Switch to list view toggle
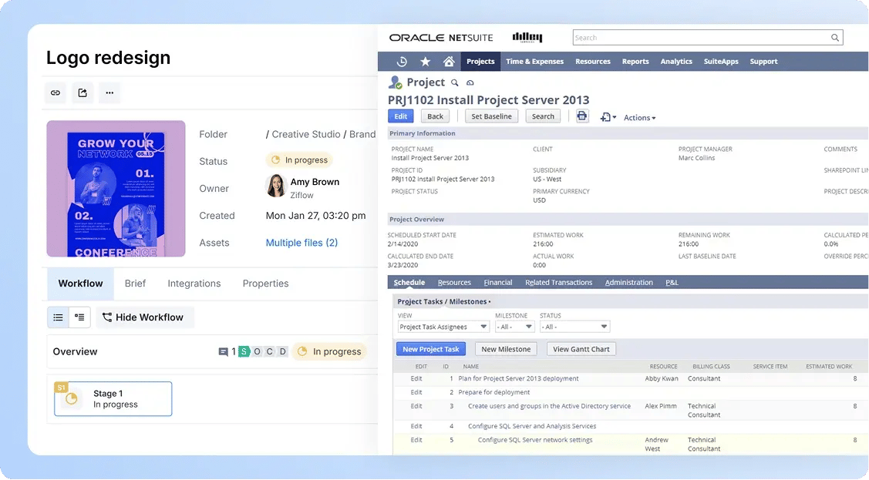Image resolution: width=869 pixels, height=480 pixels. click(58, 317)
